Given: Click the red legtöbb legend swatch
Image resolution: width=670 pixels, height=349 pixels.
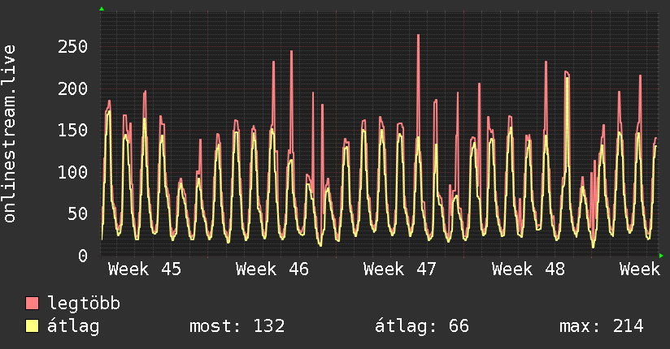Looking at the screenshot, I should [32, 304].
